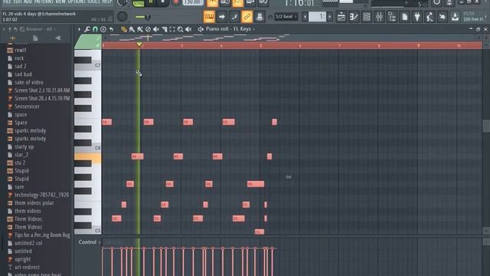Open the piano roll stamp tool
The height and width of the screenshot is (276, 490).
103,29
